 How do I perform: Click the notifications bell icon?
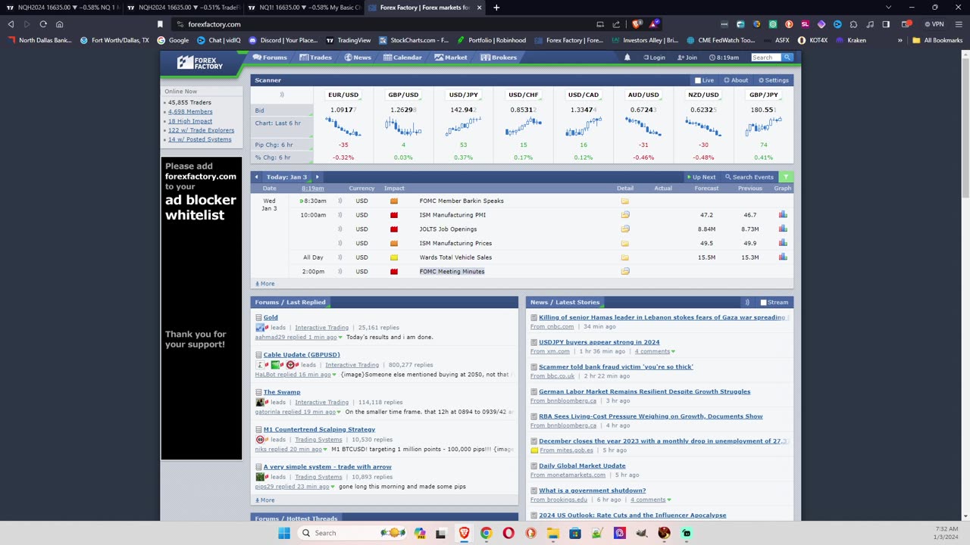click(627, 58)
